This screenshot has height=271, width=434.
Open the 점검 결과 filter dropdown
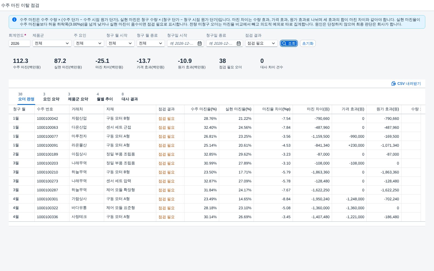(261, 43)
